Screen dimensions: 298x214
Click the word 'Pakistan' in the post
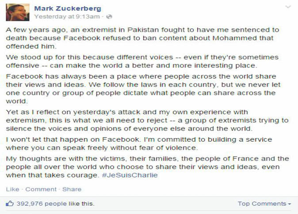(x=143, y=30)
